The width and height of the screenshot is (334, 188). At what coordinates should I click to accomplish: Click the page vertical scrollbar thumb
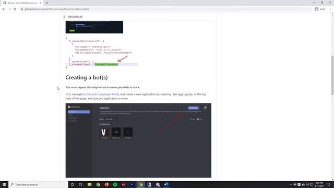(332, 75)
